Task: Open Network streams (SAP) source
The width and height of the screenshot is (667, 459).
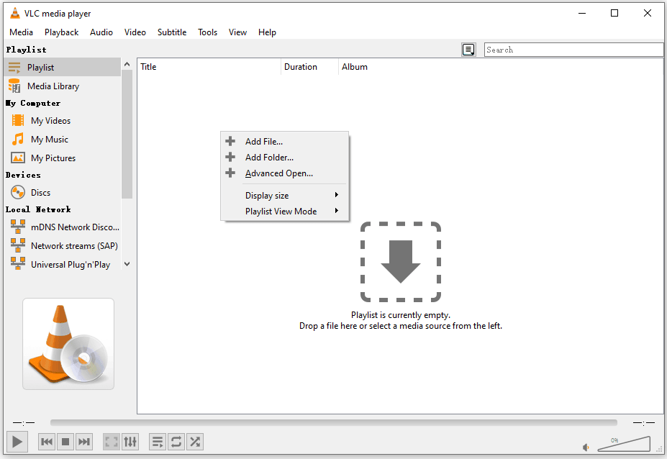Action: (75, 245)
